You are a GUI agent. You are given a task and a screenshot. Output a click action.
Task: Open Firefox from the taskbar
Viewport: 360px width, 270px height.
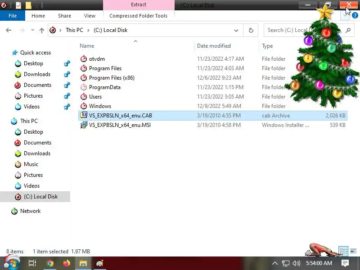(67, 263)
